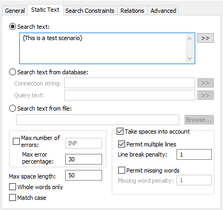Enable Permit missing words checkbox
This screenshot has height=210, width=223.
pyautogui.click(x=121, y=170)
